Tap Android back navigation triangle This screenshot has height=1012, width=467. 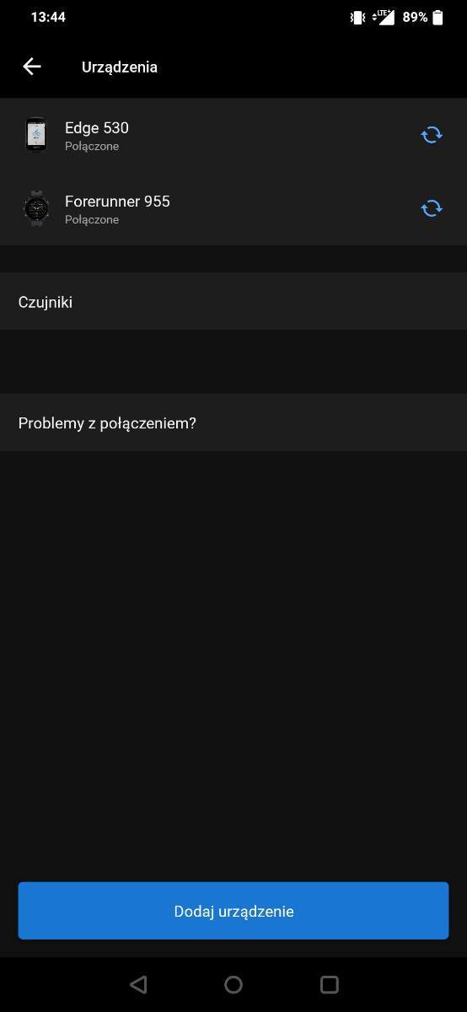[138, 984]
